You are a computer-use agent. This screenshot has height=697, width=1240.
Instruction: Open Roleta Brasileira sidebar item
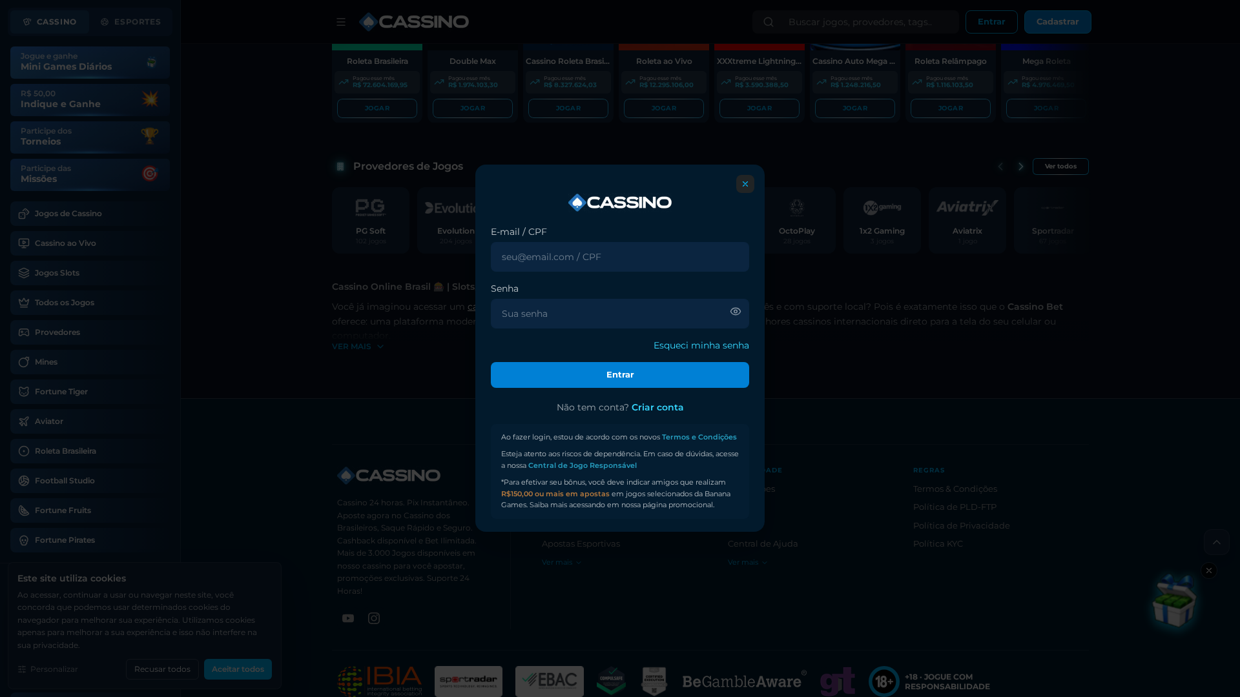(x=90, y=451)
